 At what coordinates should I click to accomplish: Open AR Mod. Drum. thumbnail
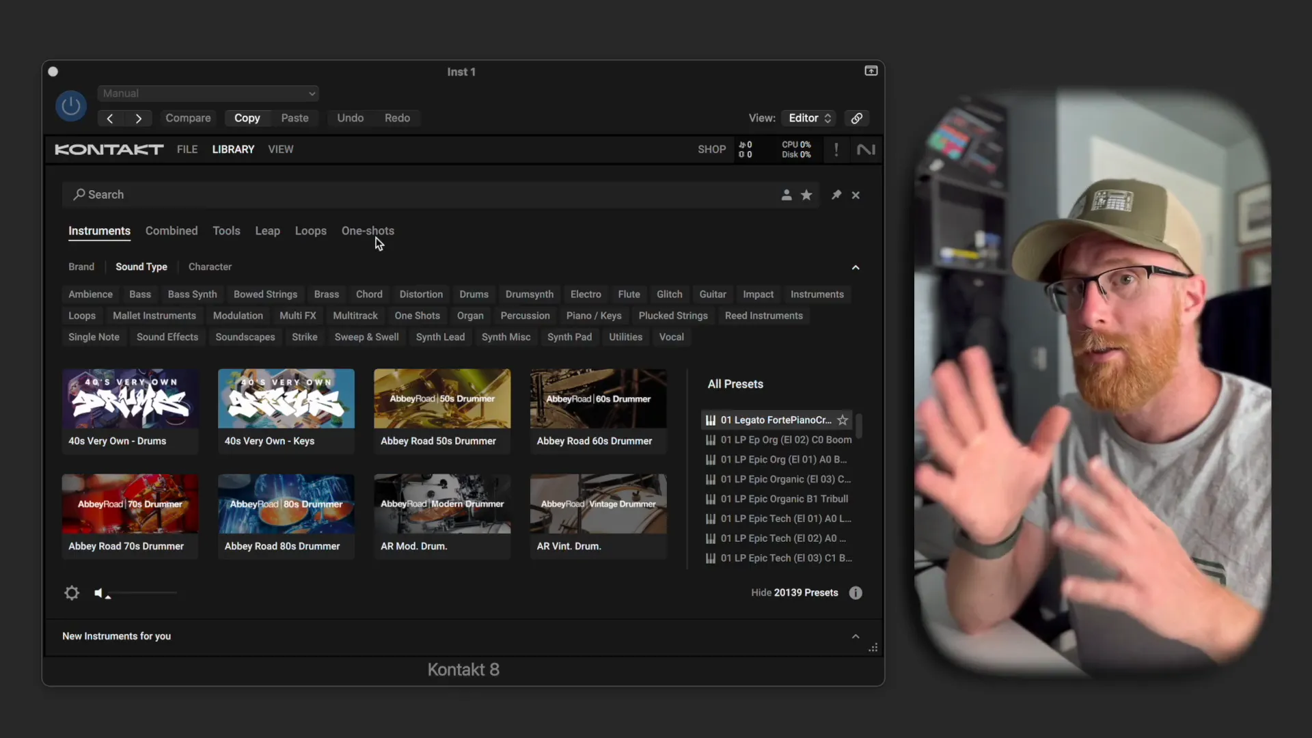tap(441, 517)
